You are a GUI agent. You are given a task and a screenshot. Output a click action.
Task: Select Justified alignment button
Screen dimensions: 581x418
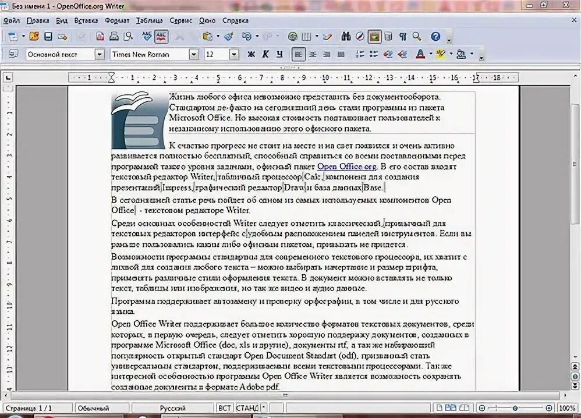[x=341, y=55]
